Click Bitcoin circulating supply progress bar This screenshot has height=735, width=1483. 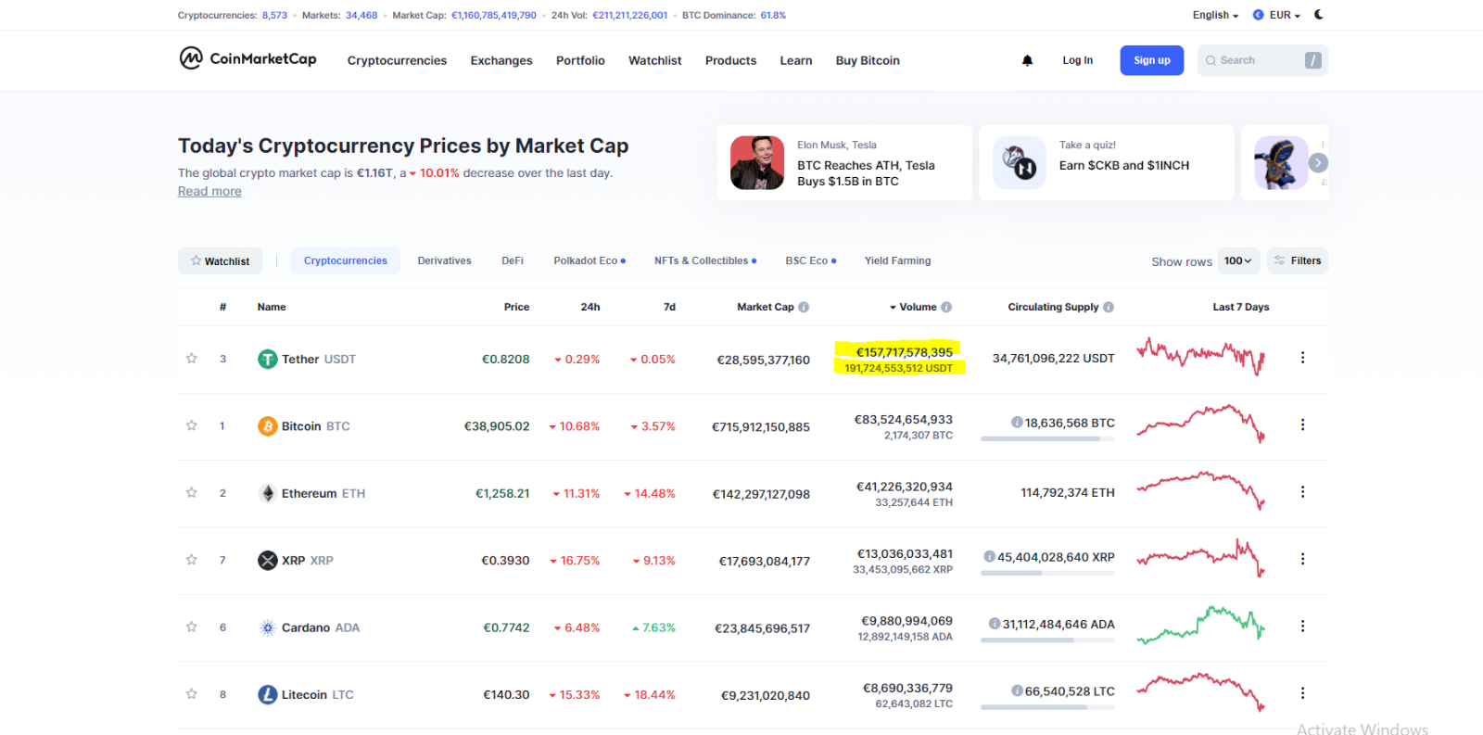1047,438
